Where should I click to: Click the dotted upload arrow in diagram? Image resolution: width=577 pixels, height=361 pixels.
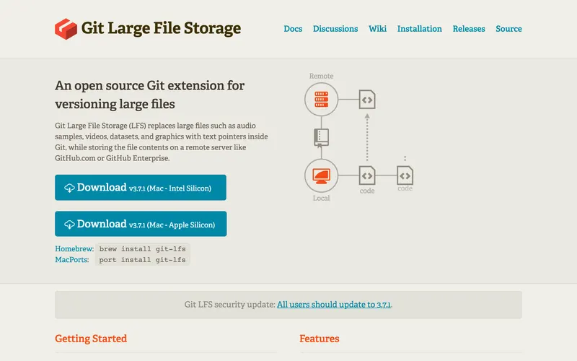click(x=367, y=137)
